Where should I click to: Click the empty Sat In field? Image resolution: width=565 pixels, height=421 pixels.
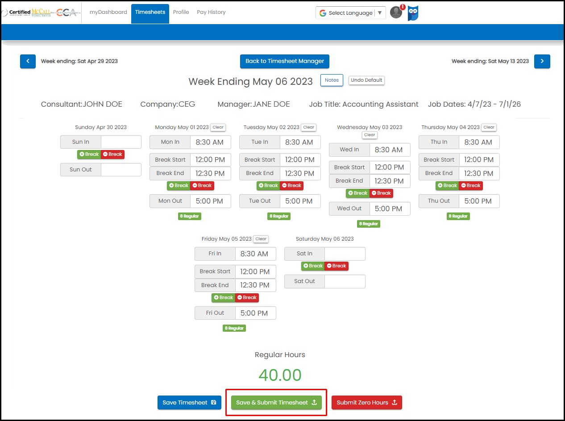(345, 254)
